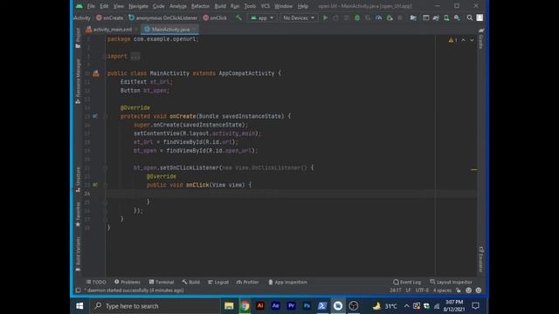The height and width of the screenshot is (314, 559).
Task: Click the Make Project hammer icon
Action: click(238, 17)
